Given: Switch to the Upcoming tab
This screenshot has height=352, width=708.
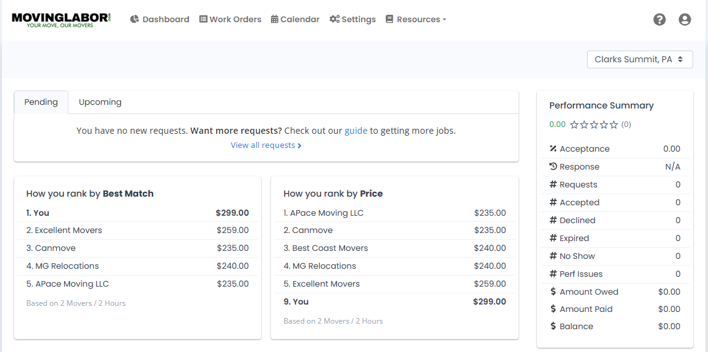Looking at the screenshot, I should (100, 102).
